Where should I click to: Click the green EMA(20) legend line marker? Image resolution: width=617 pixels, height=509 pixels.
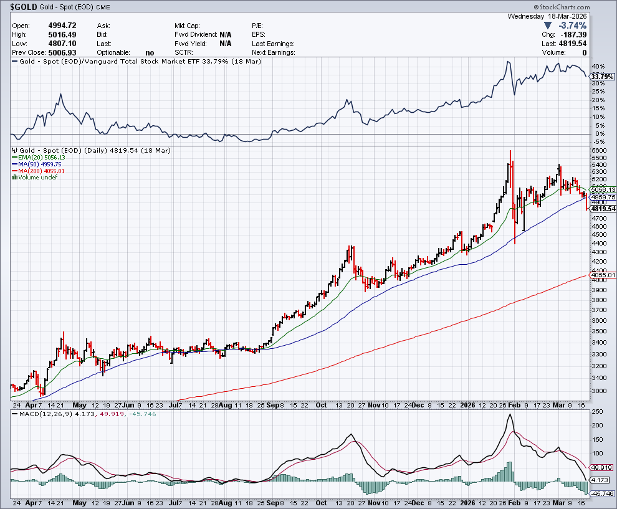(x=15, y=158)
